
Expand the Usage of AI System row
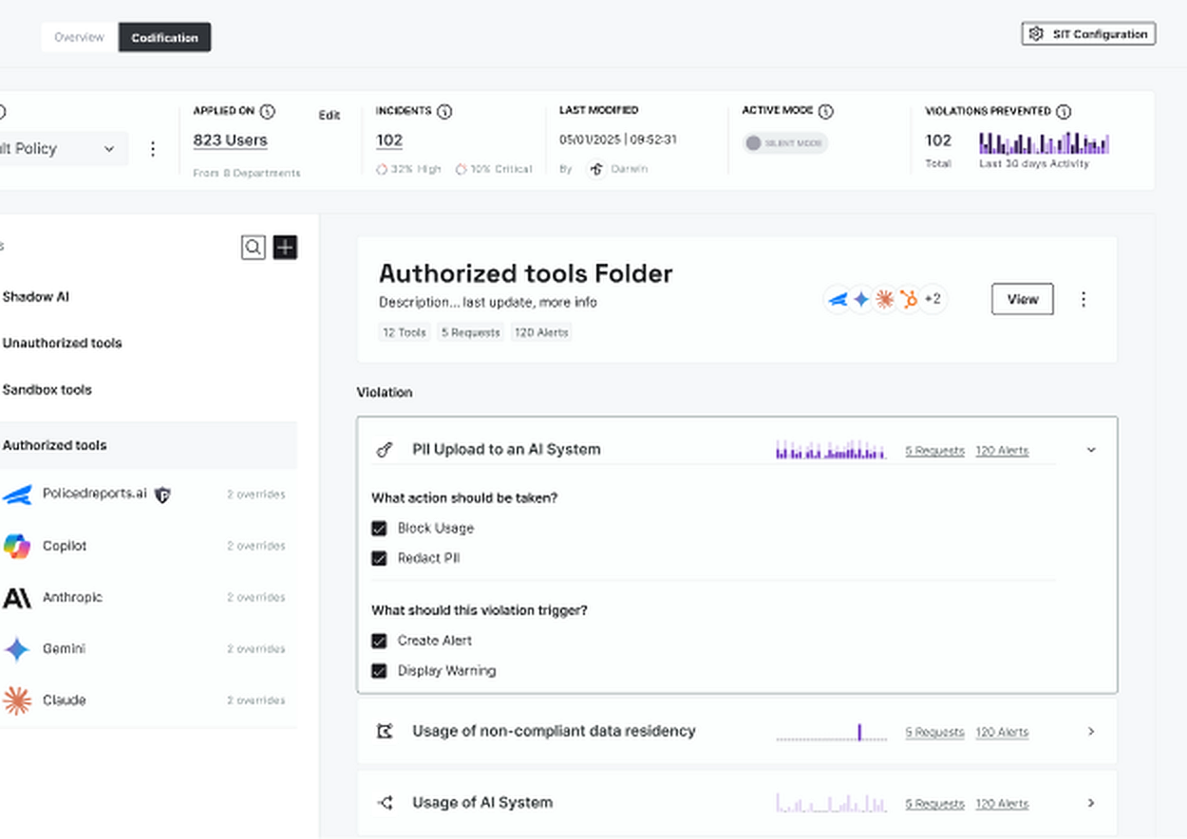click(x=1091, y=803)
